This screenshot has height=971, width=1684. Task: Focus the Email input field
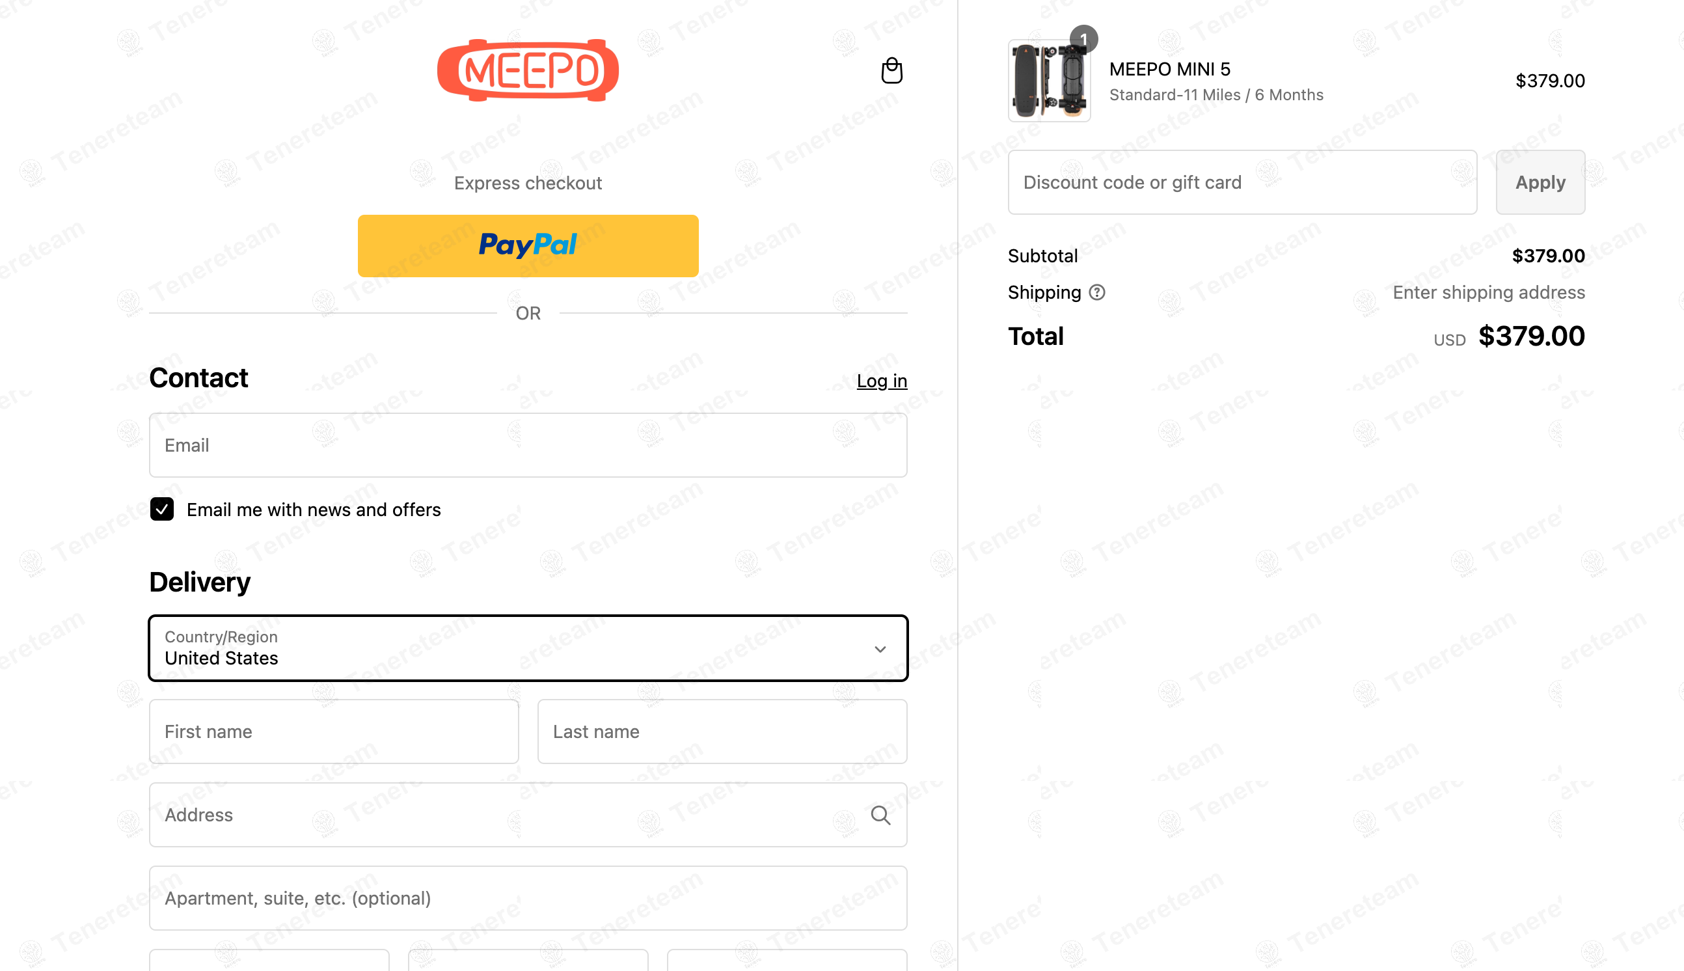coord(528,444)
